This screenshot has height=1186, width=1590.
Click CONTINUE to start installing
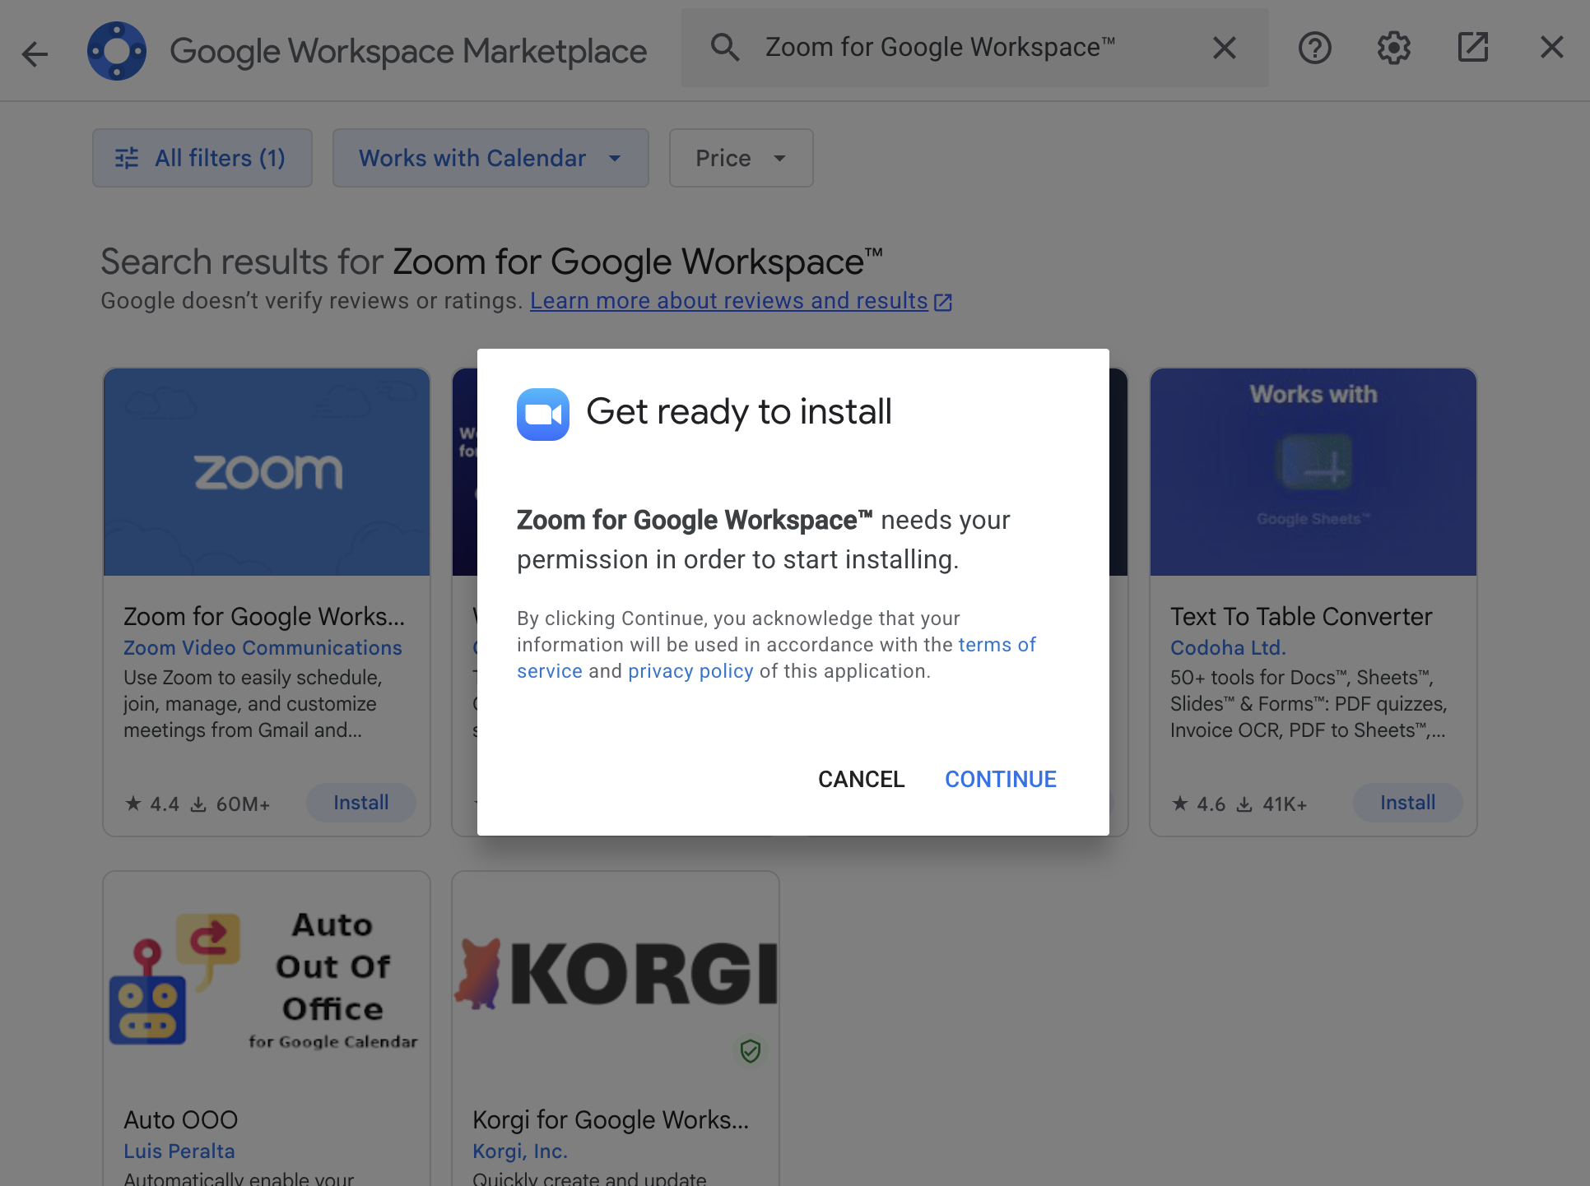(x=1000, y=779)
